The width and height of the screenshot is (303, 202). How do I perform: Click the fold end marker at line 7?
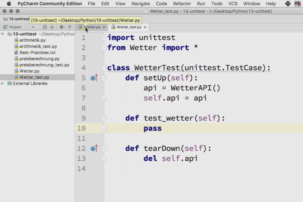(x=104, y=98)
